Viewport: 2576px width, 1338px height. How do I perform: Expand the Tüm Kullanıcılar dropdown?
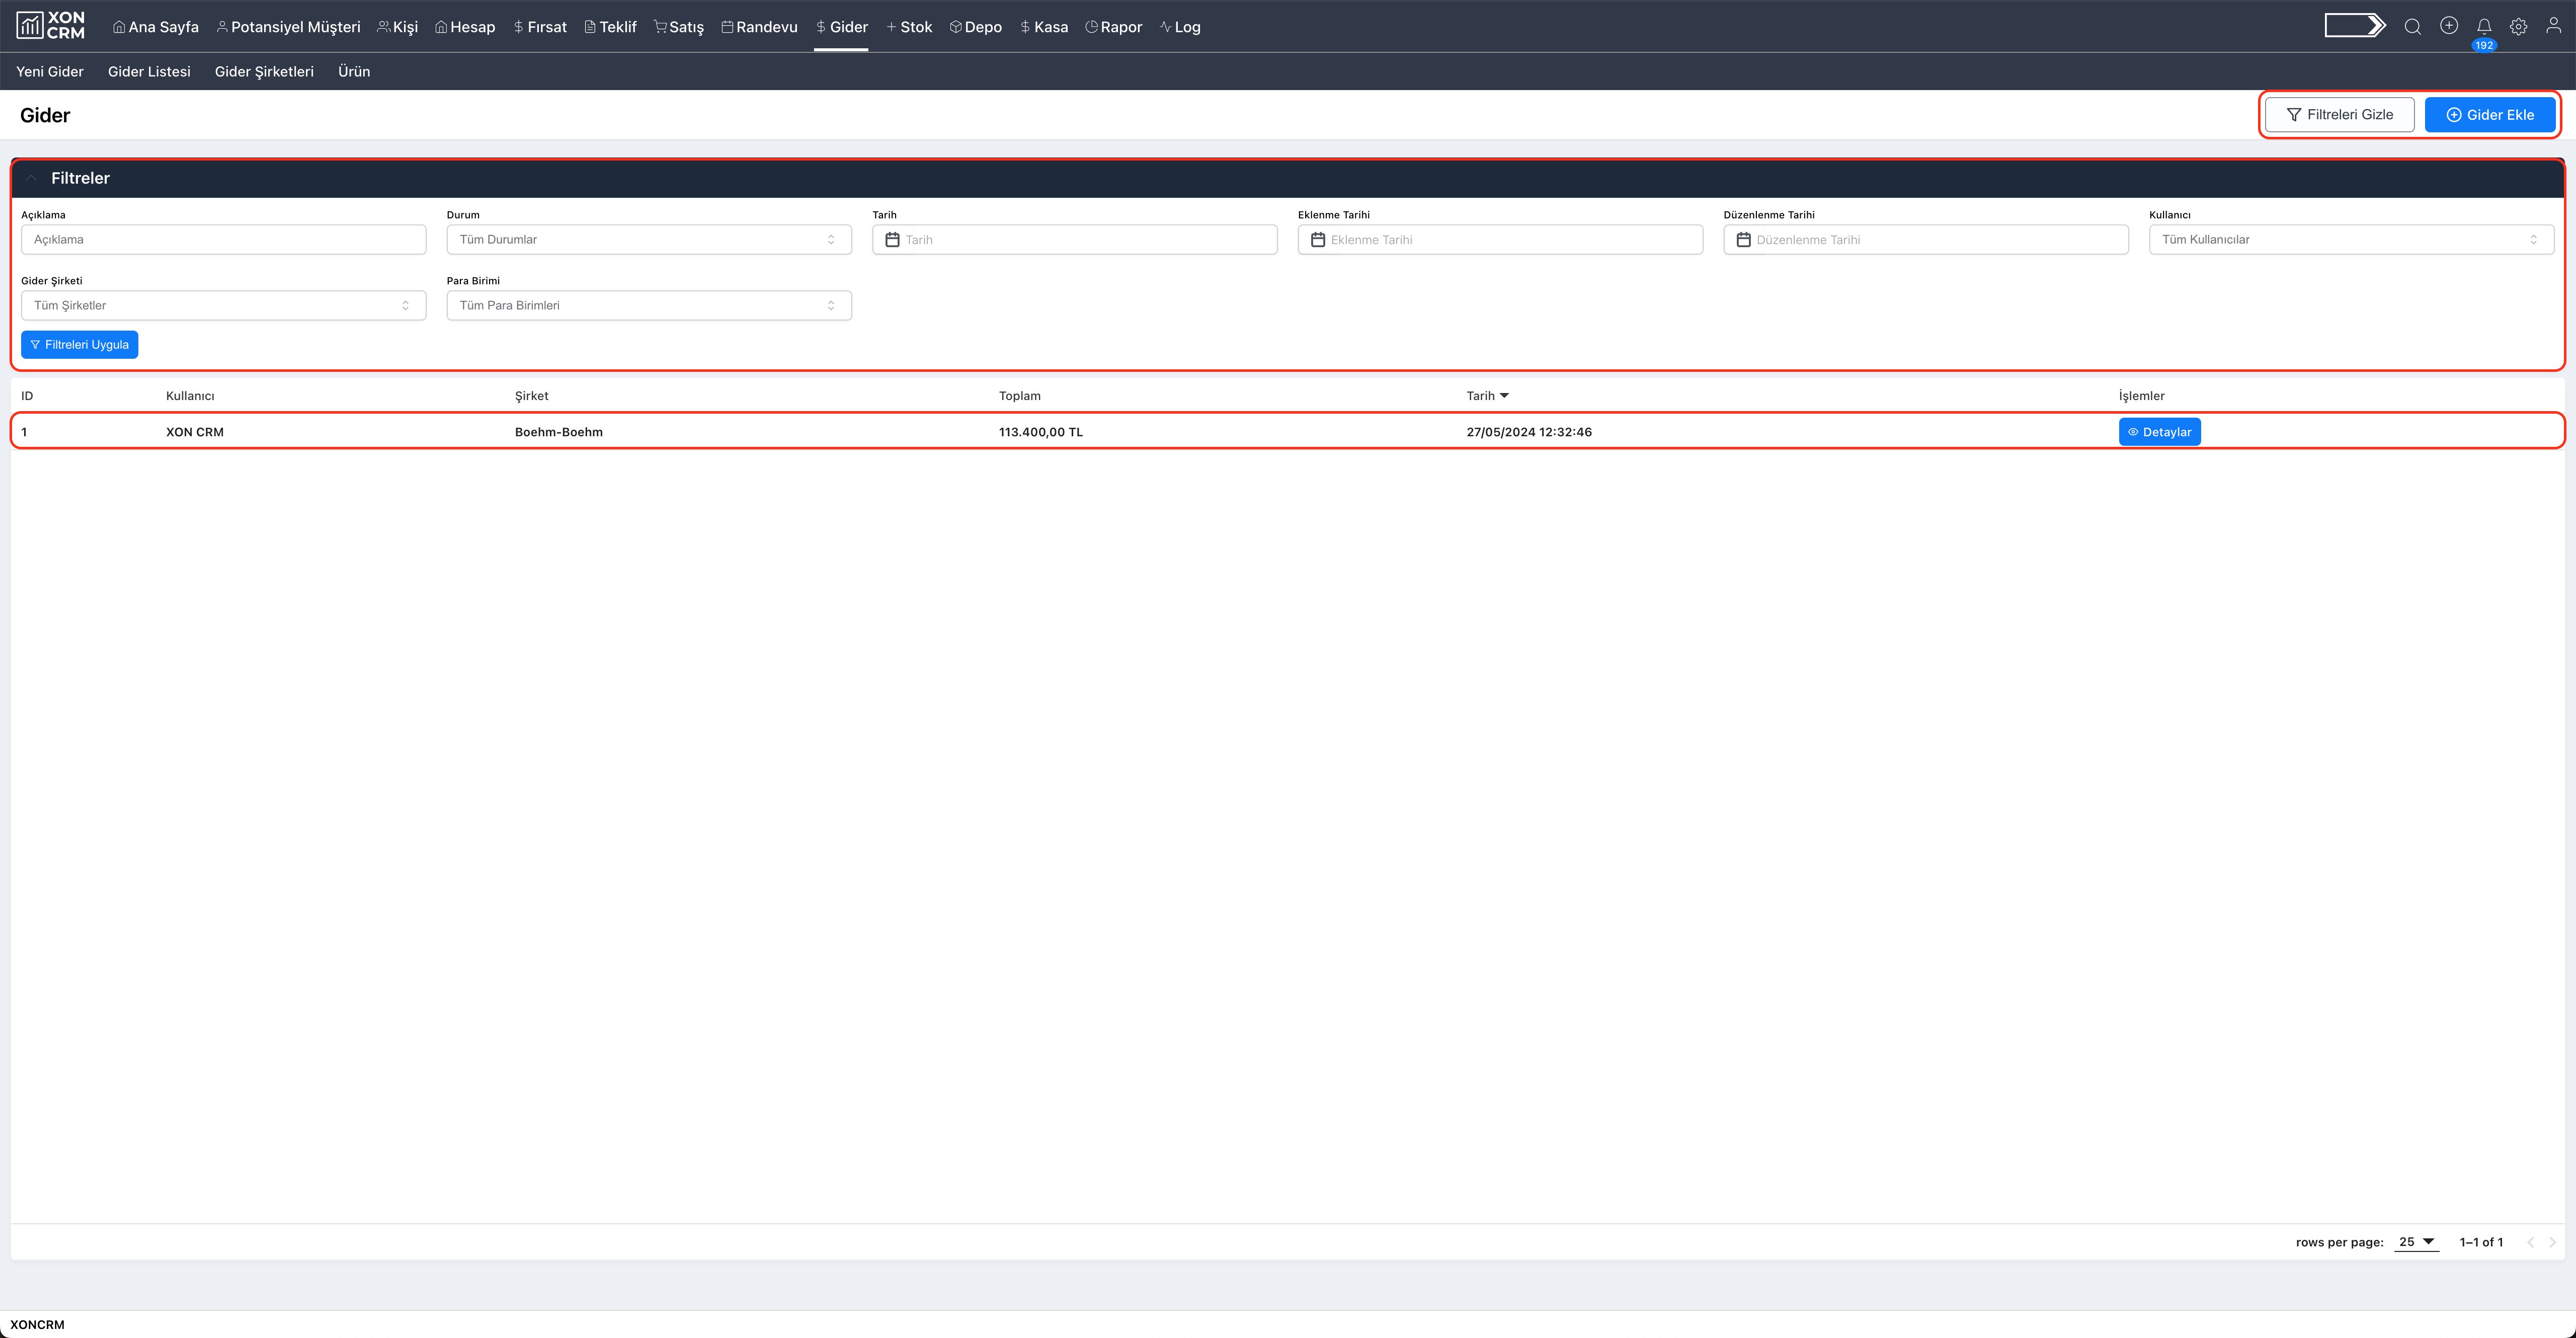pos(2350,240)
